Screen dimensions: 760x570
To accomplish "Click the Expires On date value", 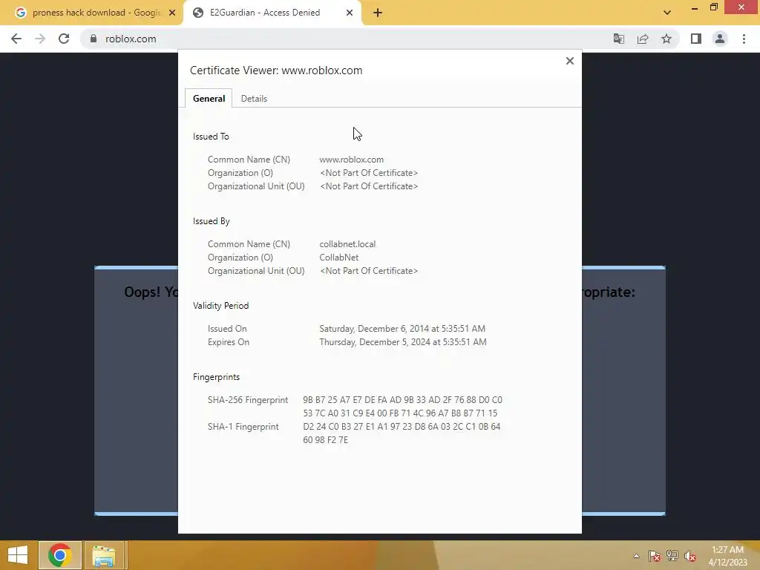I will coord(403,342).
